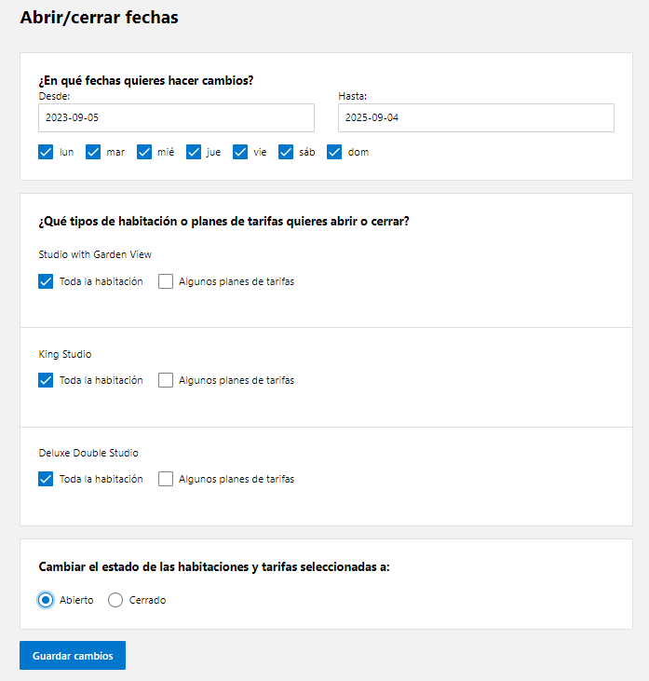649x681 pixels.
Task: Uncheck Toda la habitación for Studio with Garden View
Action: click(46, 281)
